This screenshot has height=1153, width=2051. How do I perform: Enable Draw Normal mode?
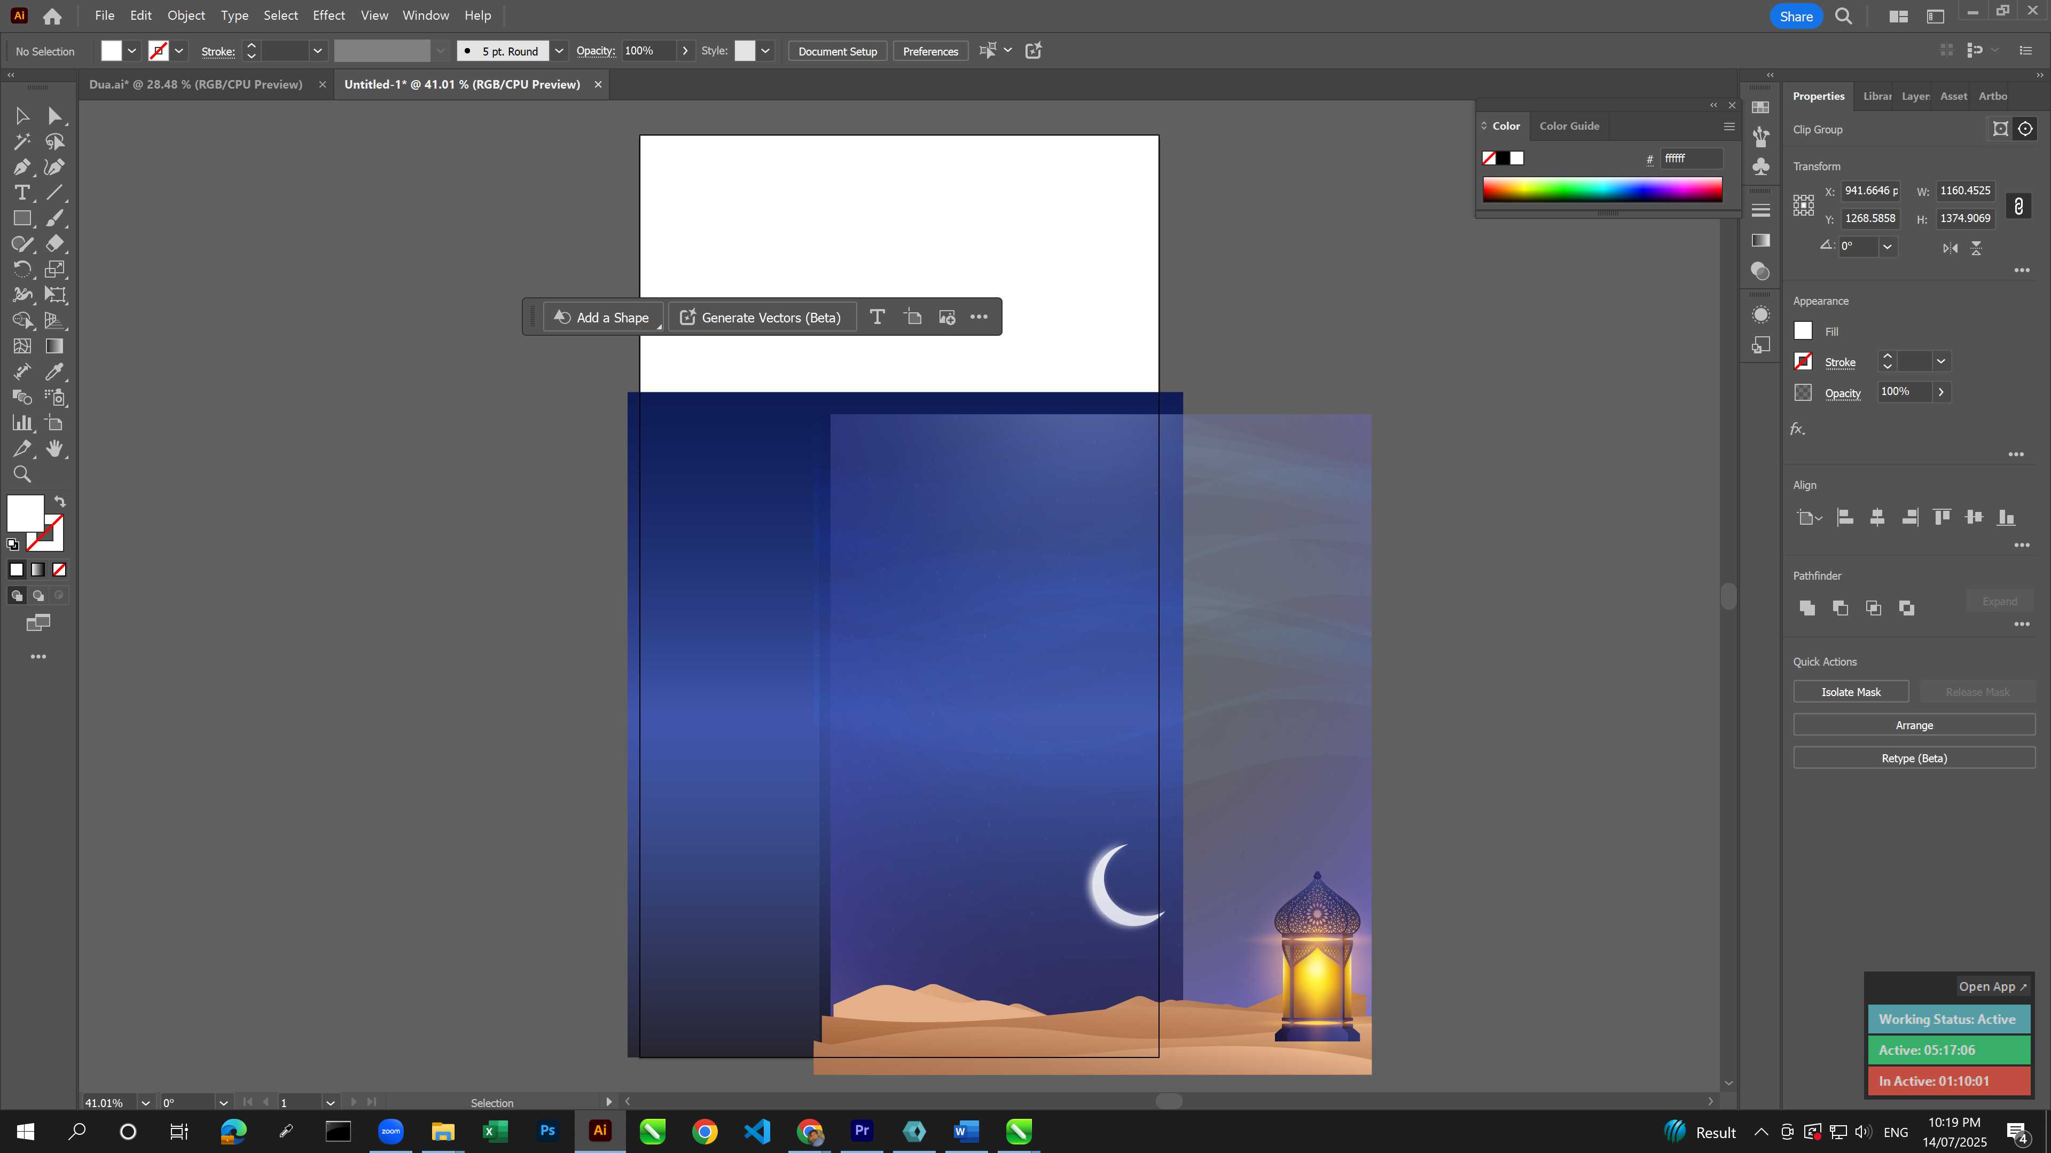17,595
